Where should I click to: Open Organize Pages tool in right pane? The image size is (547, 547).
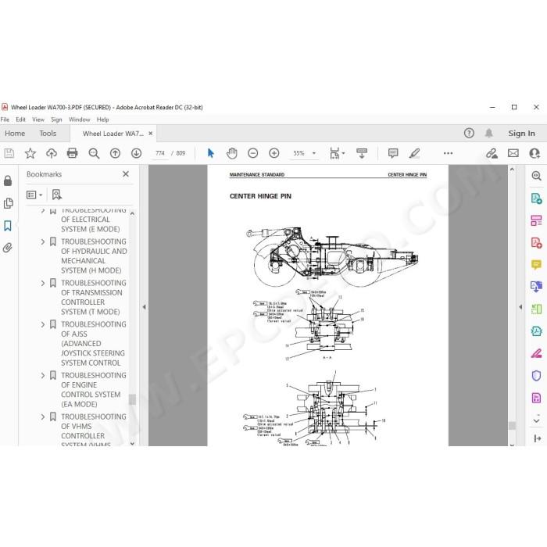coord(536,220)
